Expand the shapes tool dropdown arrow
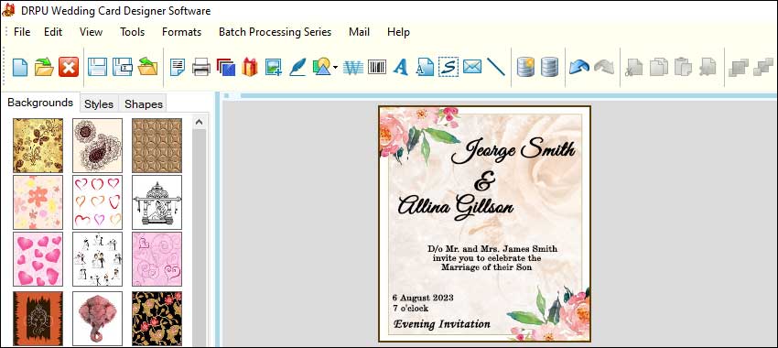Viewport: 778px width, 348px height. click(336, 68)
